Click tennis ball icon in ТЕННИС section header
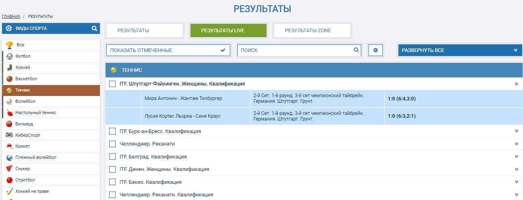The width and height of the screenshot is (523, 200). [x=114, y=70]
